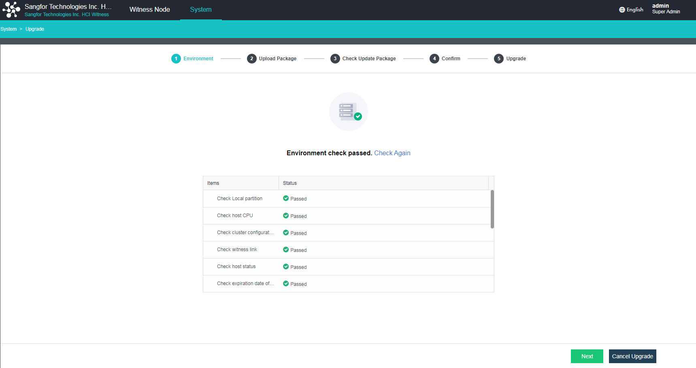This screenshot has height=368, width=696.
Task: Click step 2 Upload Package circle
Action: click(x=251, y=59)
